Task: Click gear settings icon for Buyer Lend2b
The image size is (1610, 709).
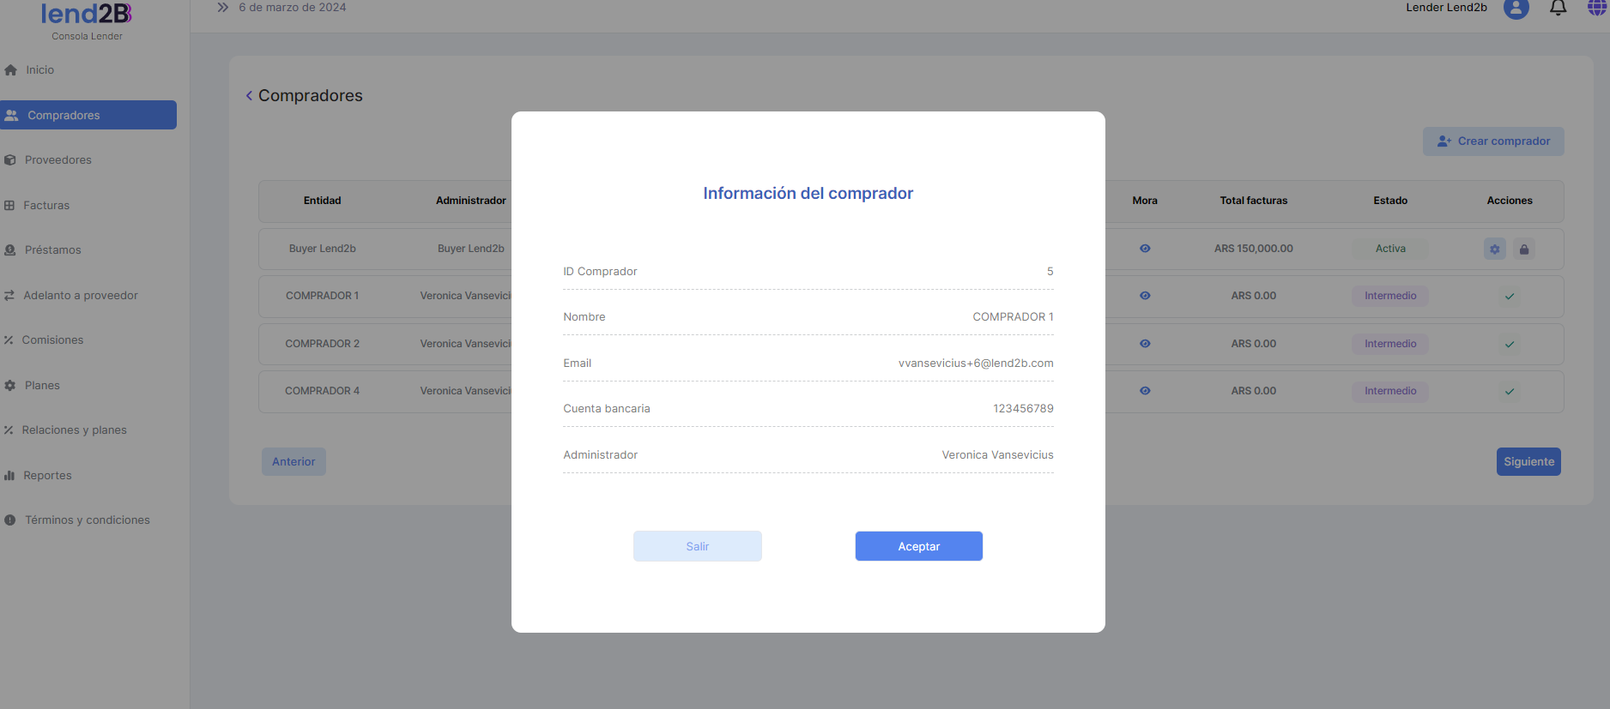Action: [x=1494, y=249]
